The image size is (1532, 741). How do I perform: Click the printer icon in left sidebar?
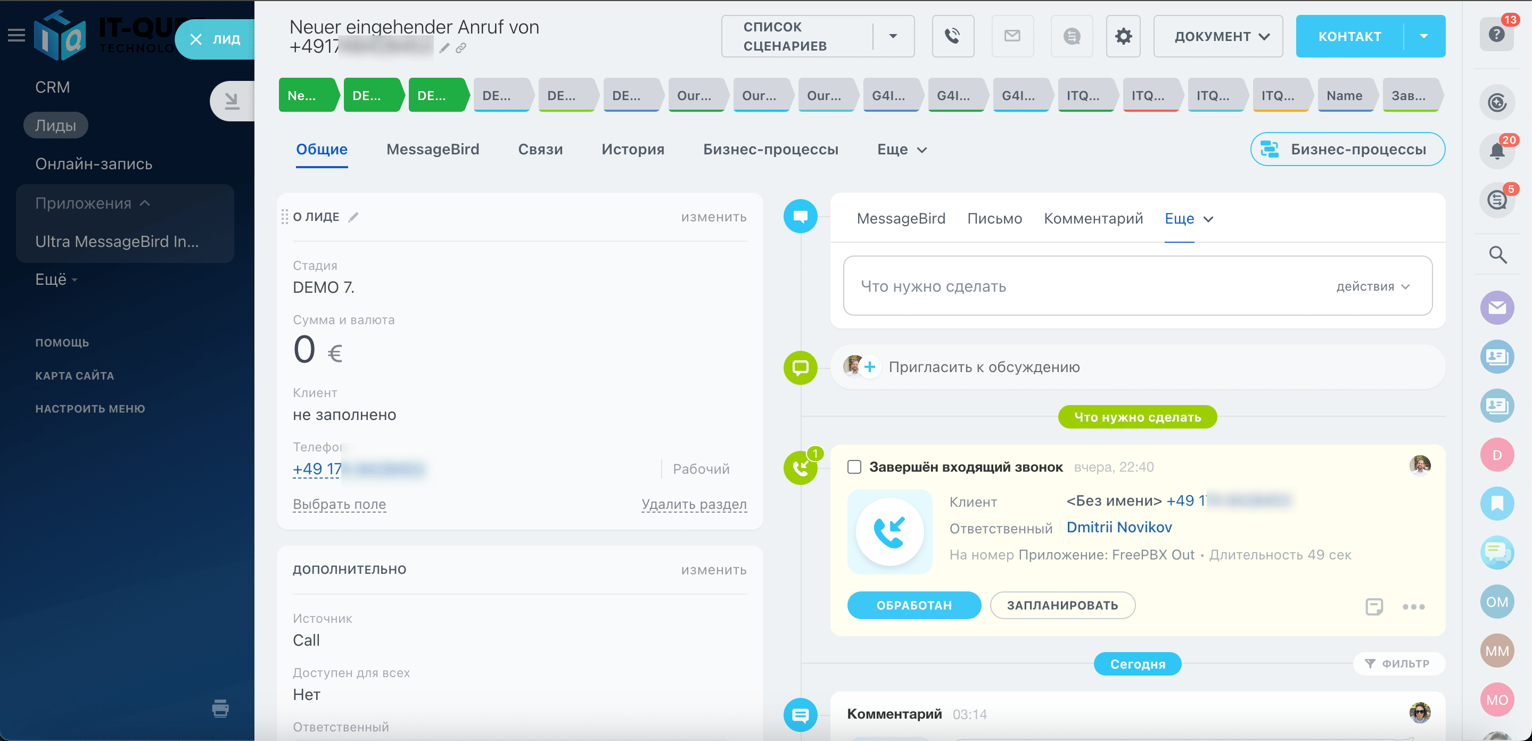tap(220, 709)
